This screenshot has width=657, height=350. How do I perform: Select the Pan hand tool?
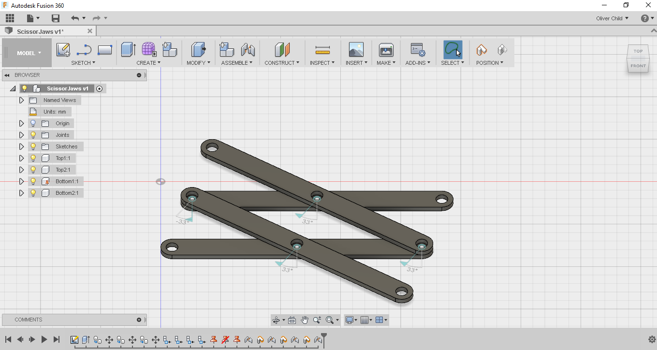point(305,320)
